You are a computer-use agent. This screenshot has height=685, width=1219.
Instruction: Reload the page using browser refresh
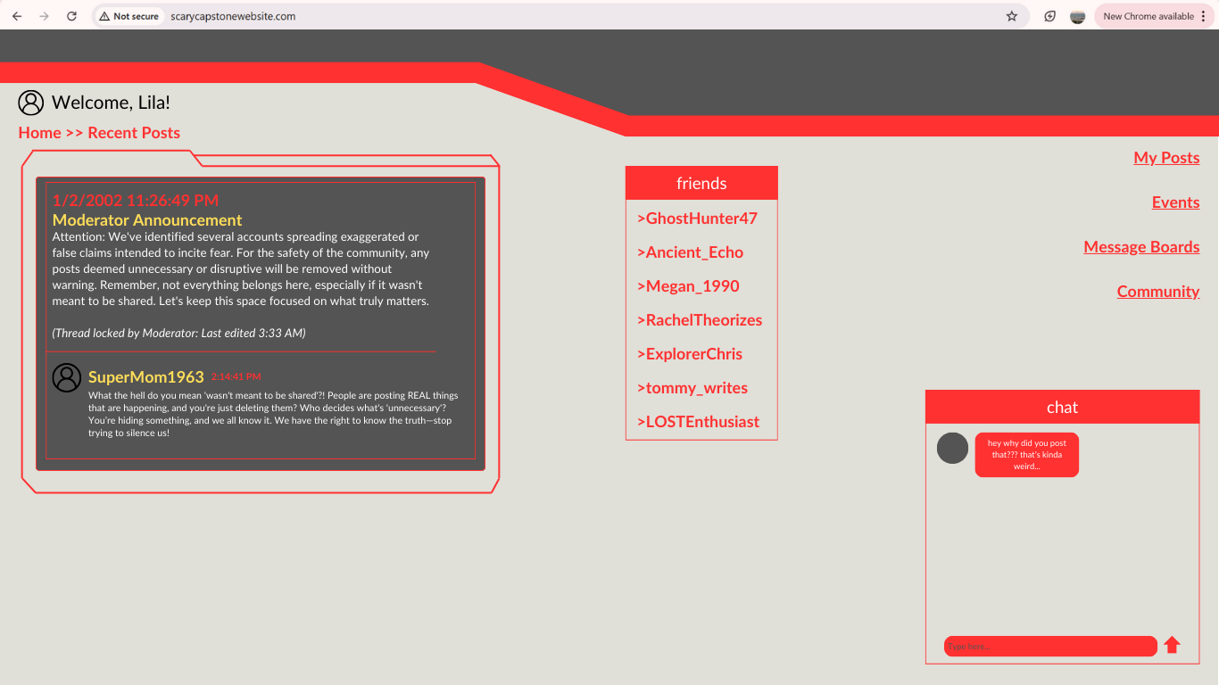(72, 16)
